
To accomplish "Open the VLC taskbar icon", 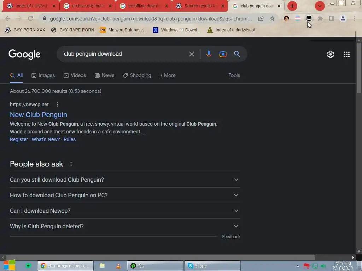I will [x=118, y=266].
